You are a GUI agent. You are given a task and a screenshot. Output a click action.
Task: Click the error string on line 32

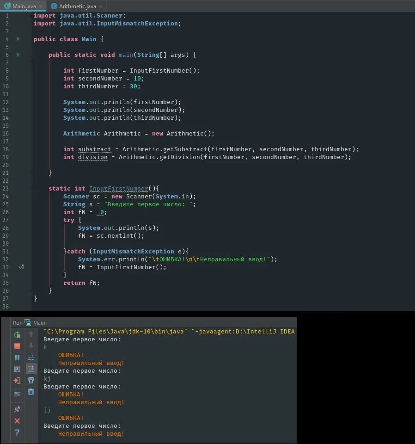209,259
